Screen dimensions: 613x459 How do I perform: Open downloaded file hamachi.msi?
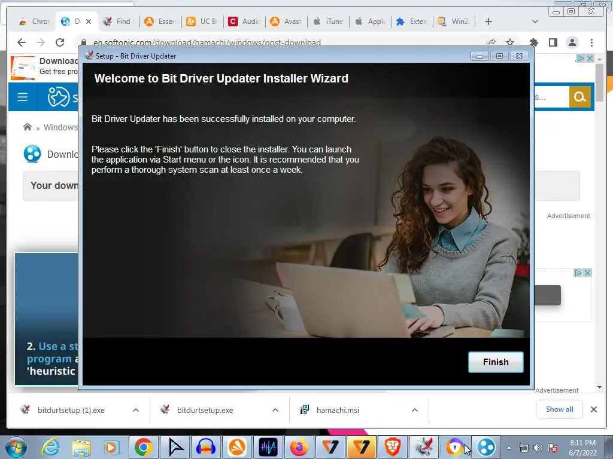click(338, 410)
